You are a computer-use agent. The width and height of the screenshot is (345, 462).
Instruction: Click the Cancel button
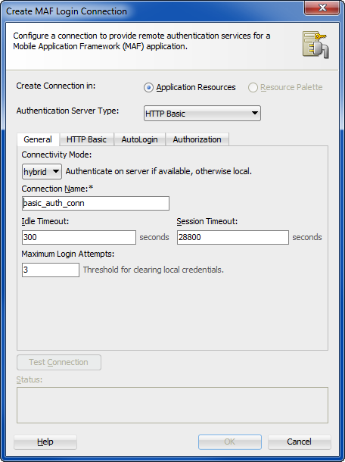300,442
